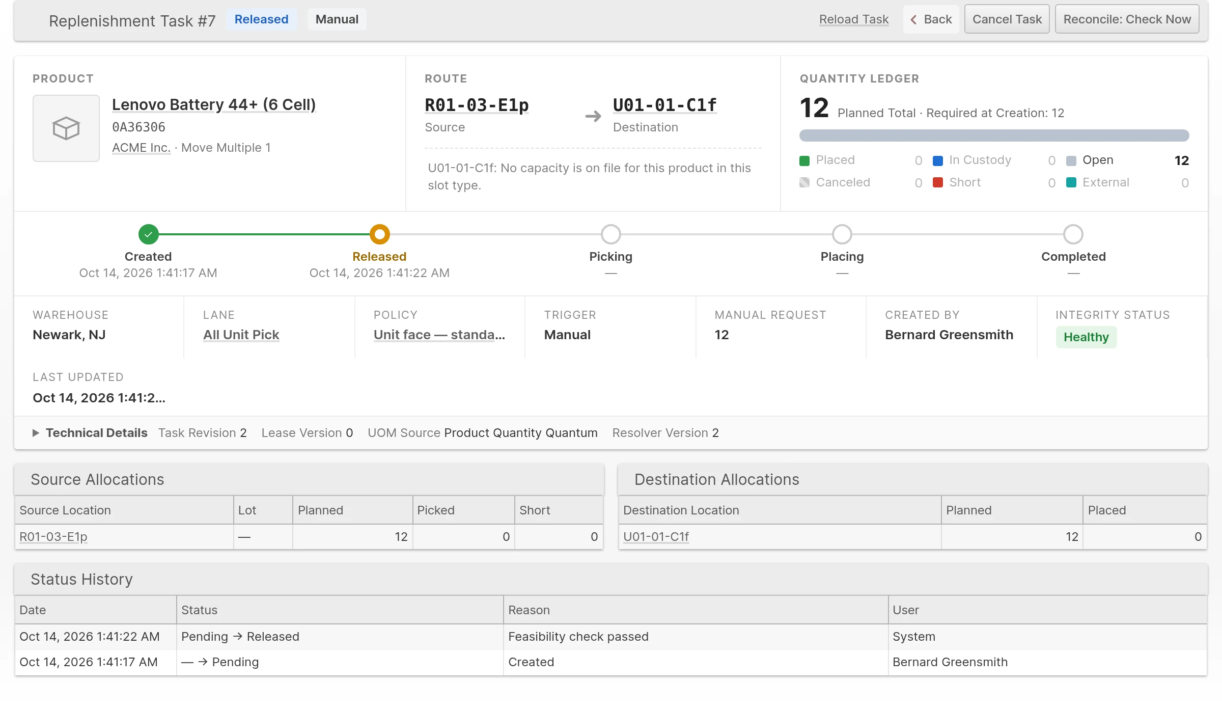Click the 'Pending → Released' status cell

340,637
